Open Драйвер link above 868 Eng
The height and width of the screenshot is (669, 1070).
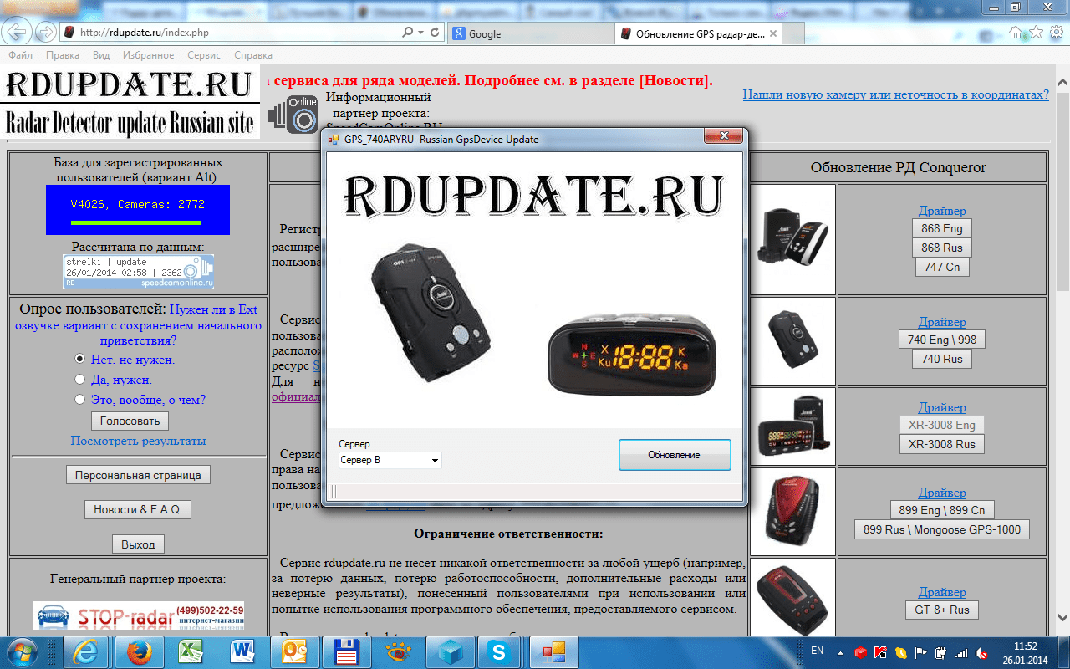[942, 211]
